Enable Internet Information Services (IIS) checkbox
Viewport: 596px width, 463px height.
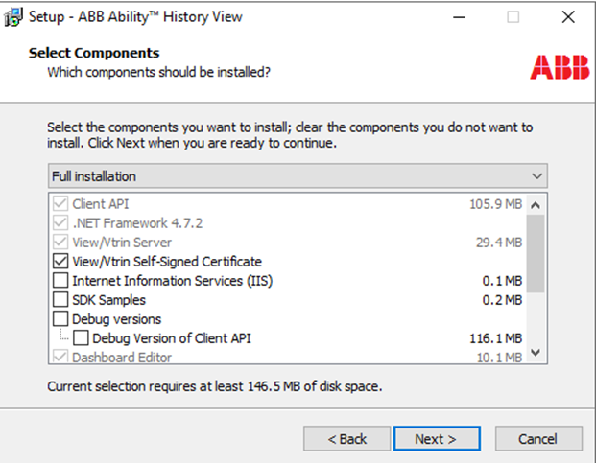(60, 281)
